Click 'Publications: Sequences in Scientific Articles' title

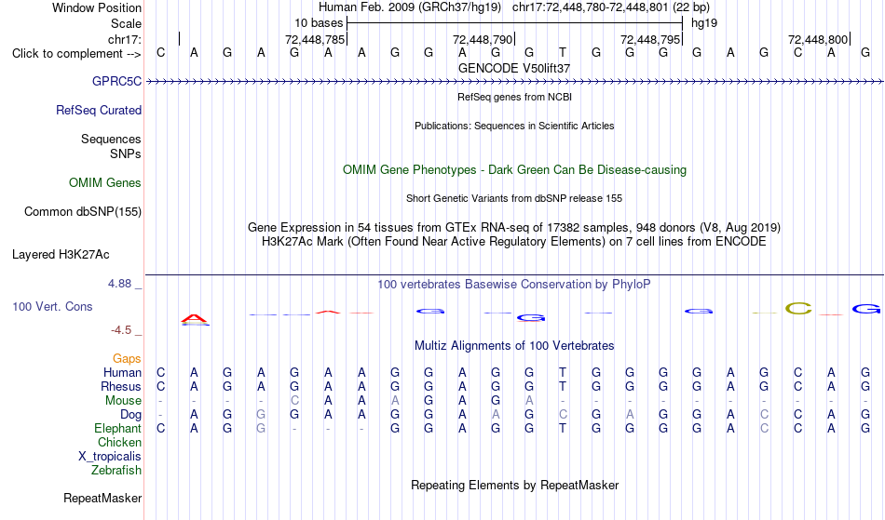[x=514, y=126]
